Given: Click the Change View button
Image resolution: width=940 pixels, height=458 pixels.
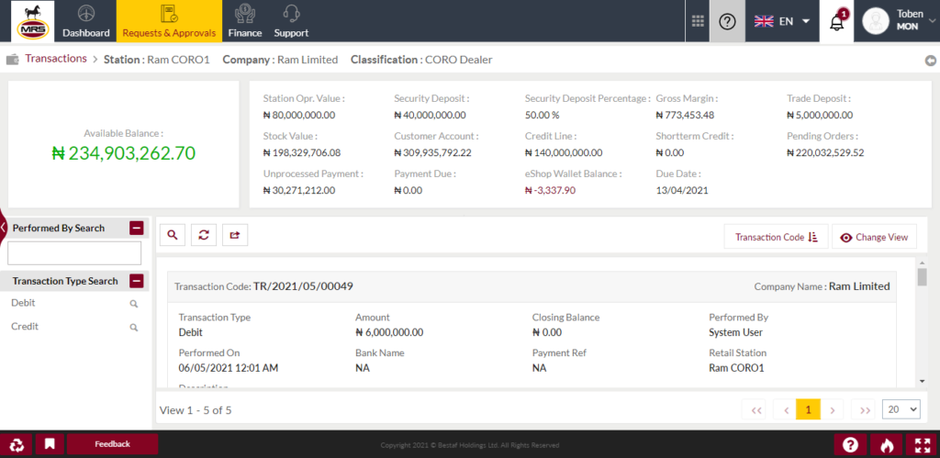Looking at the screenshot, I should pos(874,237).
